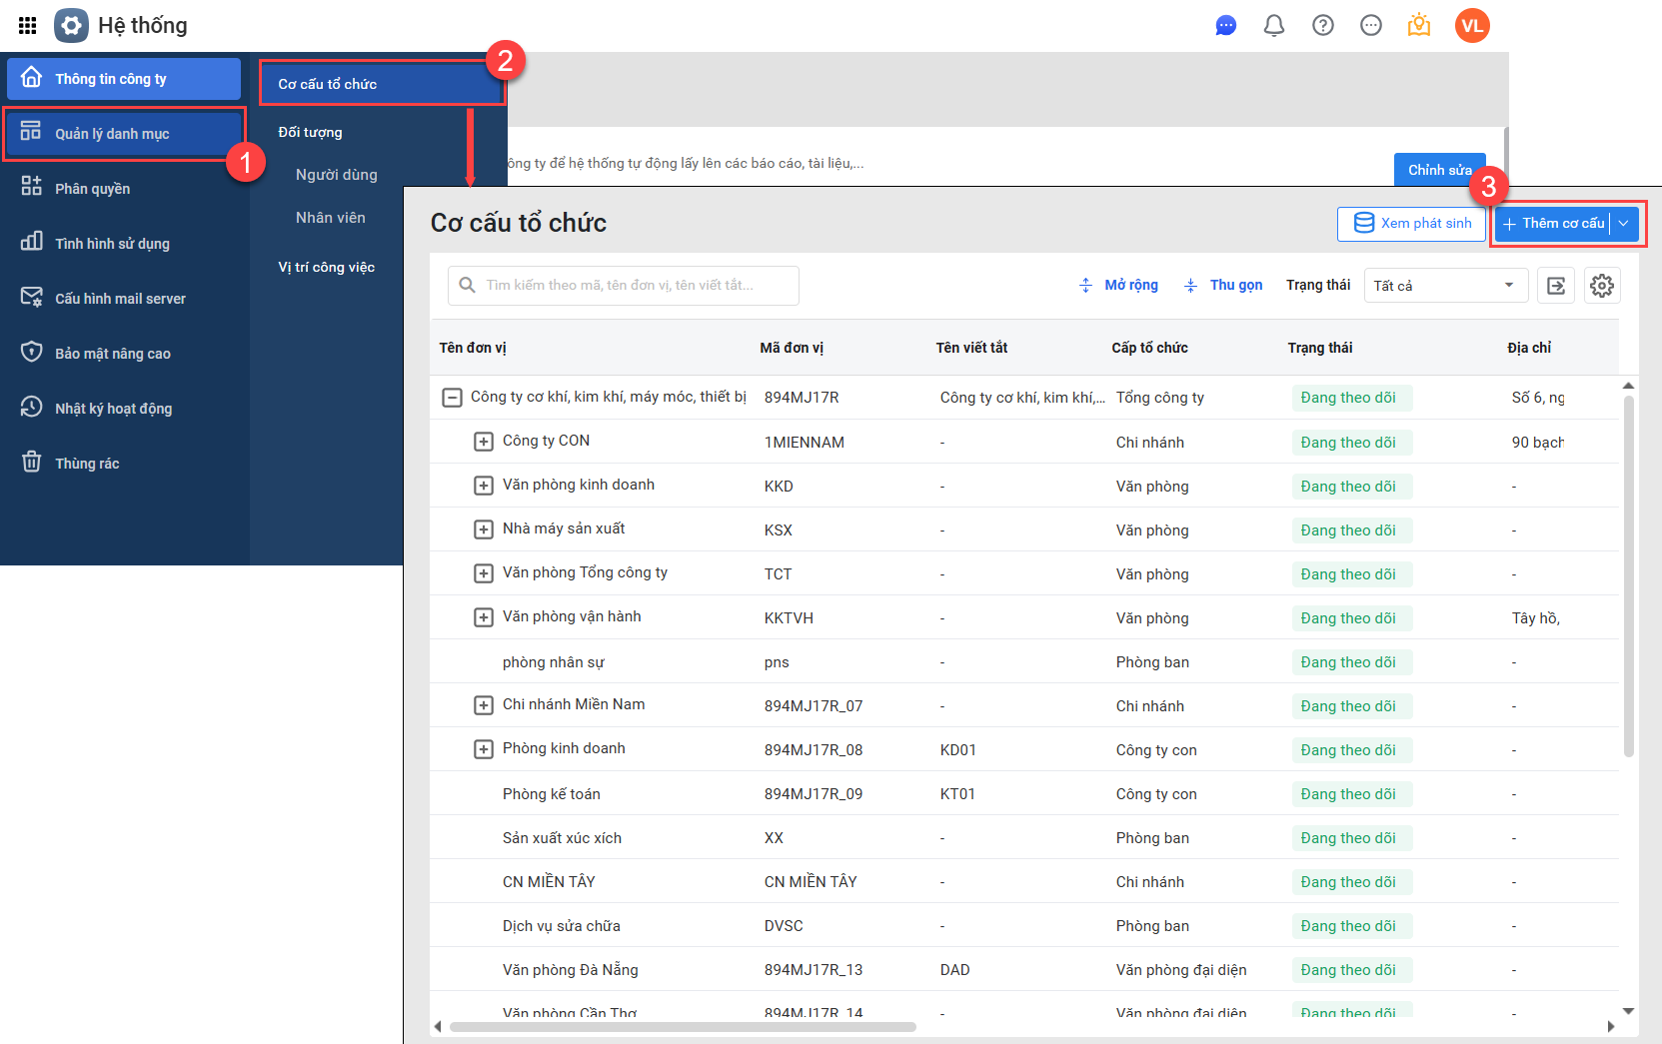Open the notifications bell
The height and width of the screenshot is (1044, 1662).
pos(1273,25)
